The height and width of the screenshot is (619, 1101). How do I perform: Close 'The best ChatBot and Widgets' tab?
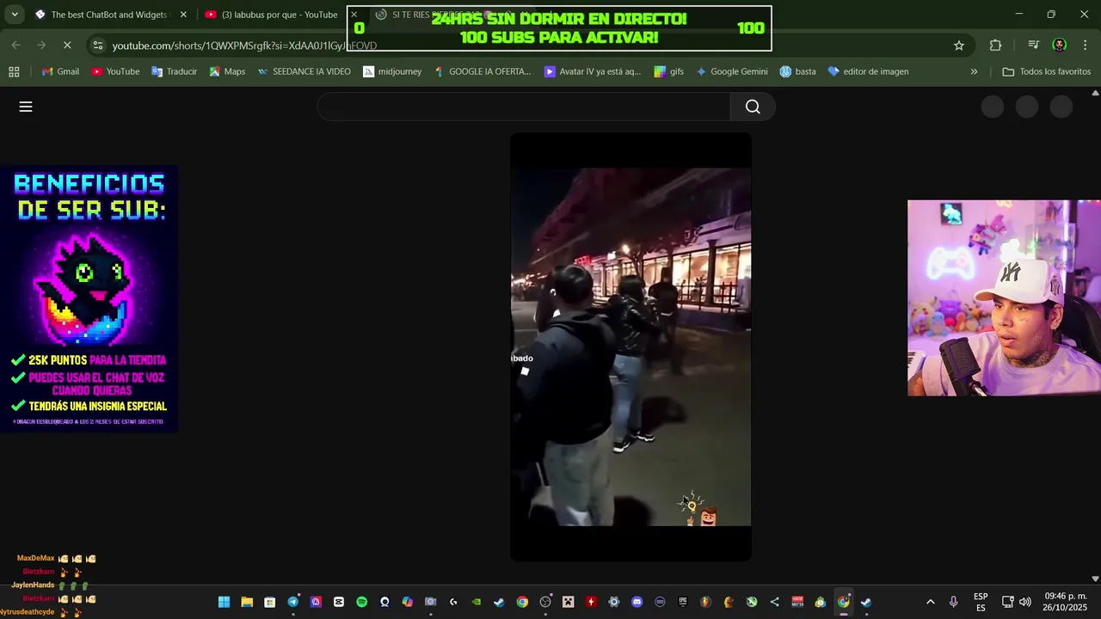point(183,15)
